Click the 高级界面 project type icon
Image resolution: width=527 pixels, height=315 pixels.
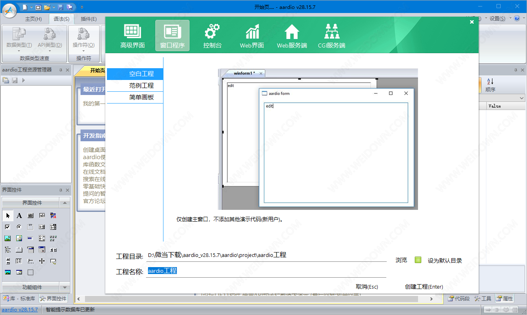133,36
